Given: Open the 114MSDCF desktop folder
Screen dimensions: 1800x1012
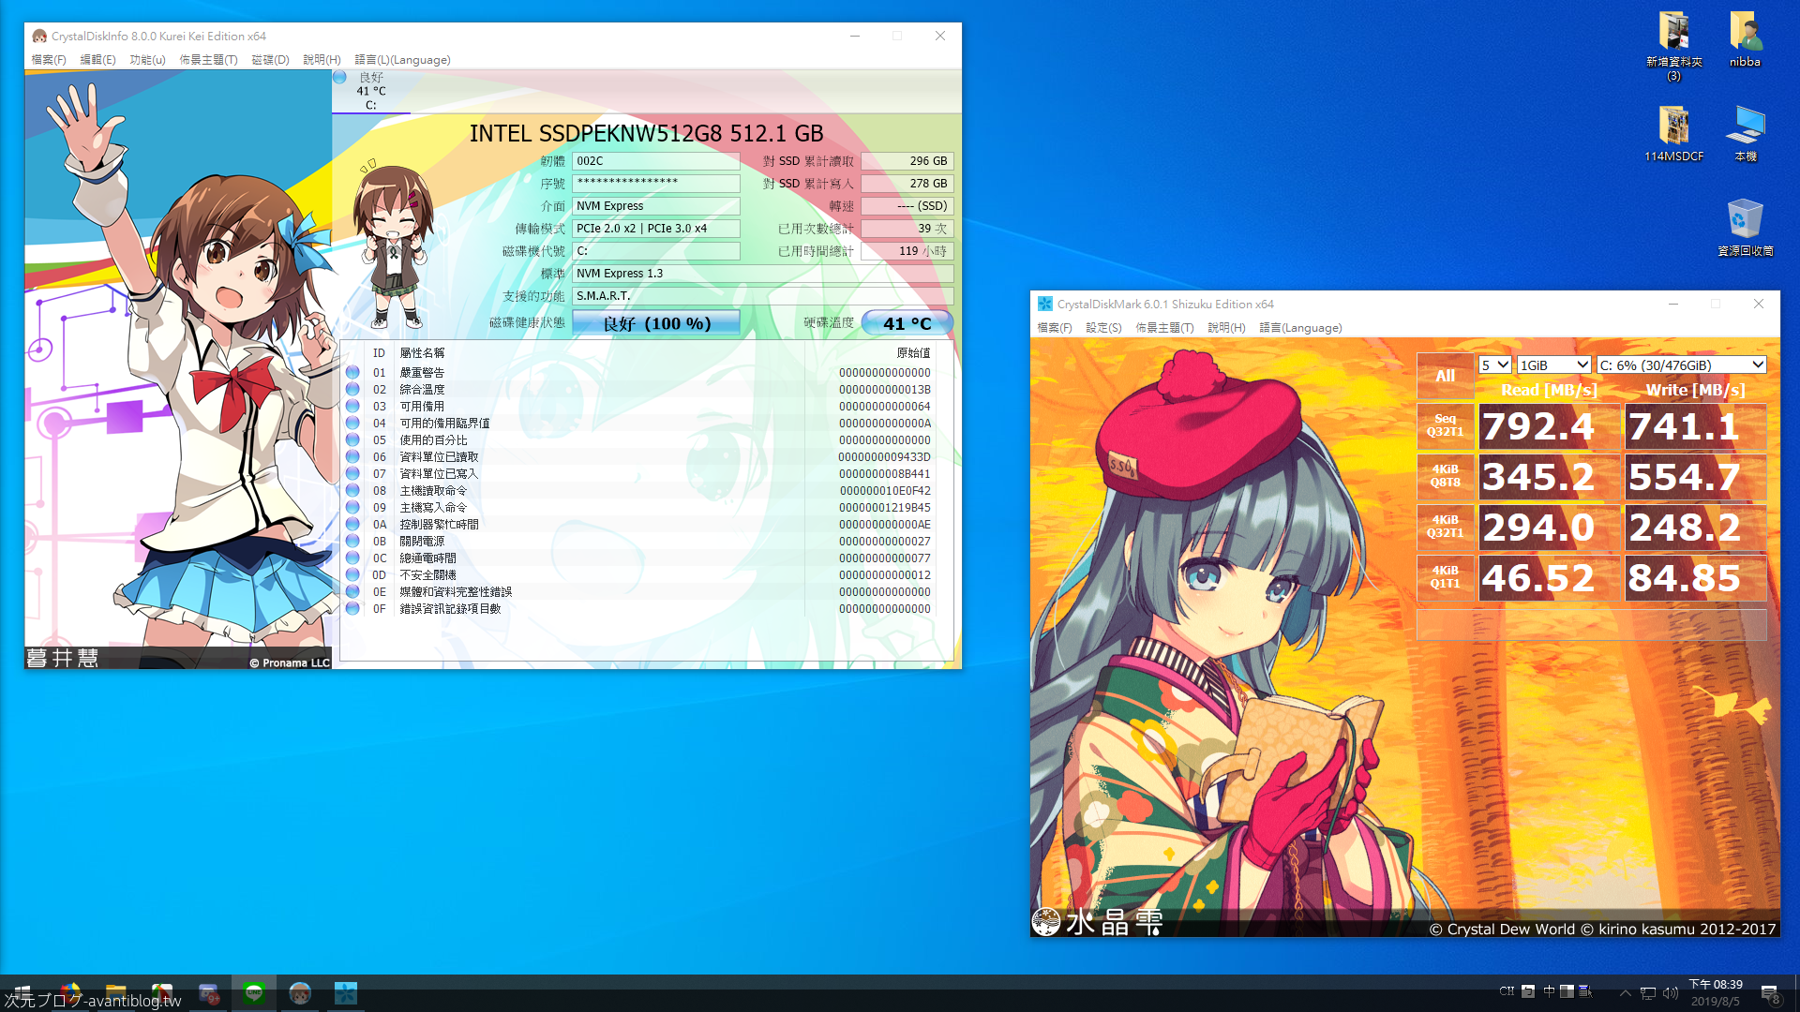Looking at the screenshot, I should 1673,133.
